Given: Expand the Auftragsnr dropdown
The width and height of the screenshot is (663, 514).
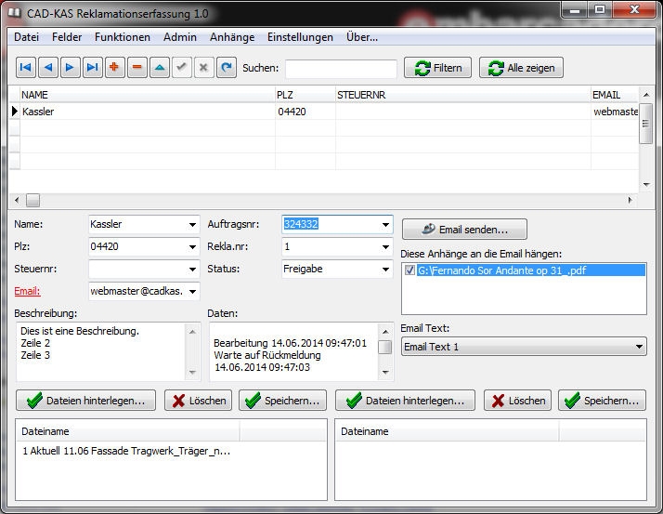Looking at the screenshot, I should (385, 225).
